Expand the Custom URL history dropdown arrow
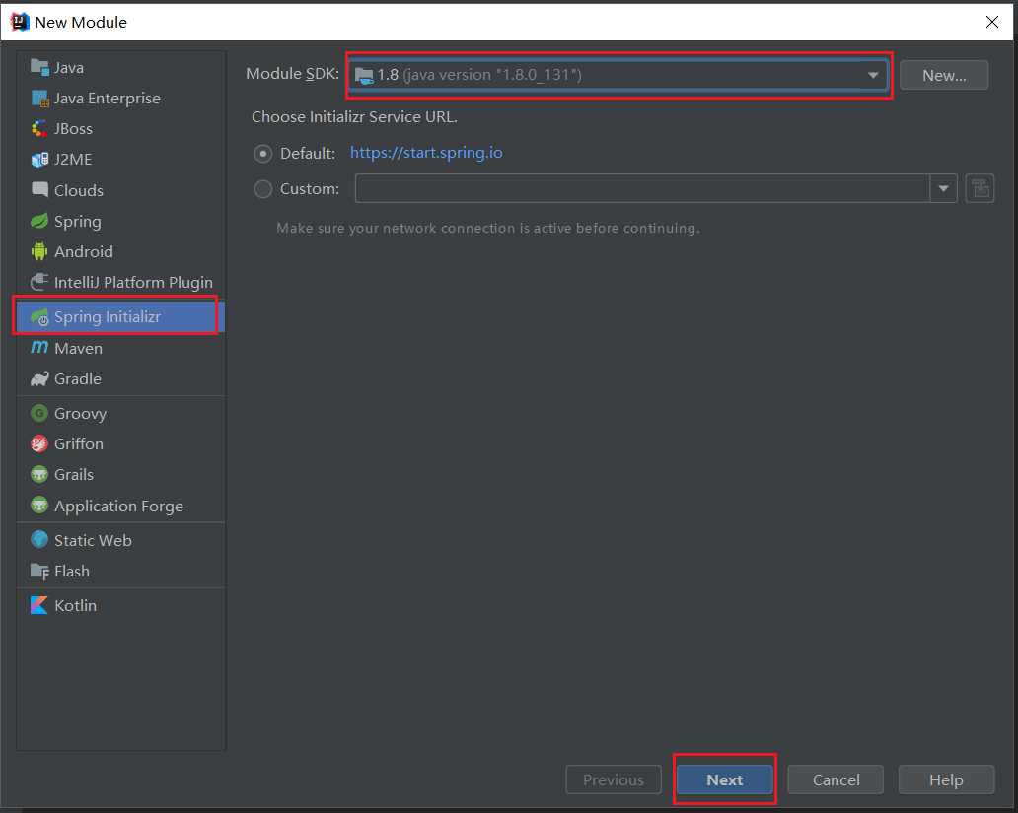The height and width of the screenshot is (813, 1018). point(943,189)
